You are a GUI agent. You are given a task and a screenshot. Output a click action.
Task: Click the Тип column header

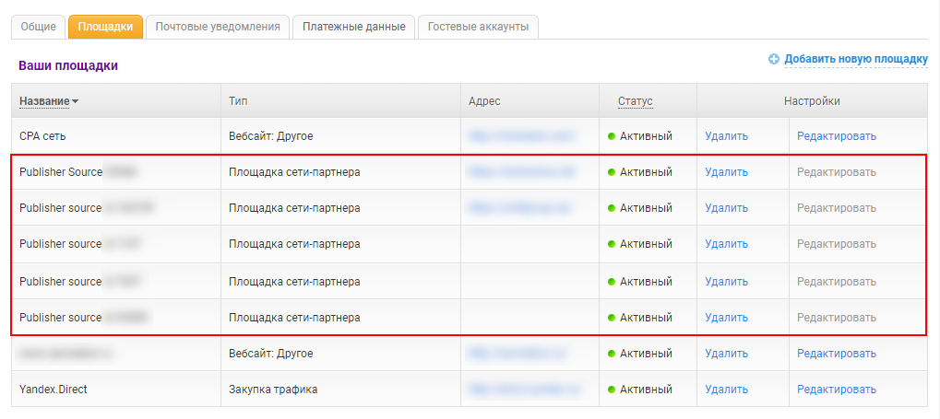[x=239, y=100]
